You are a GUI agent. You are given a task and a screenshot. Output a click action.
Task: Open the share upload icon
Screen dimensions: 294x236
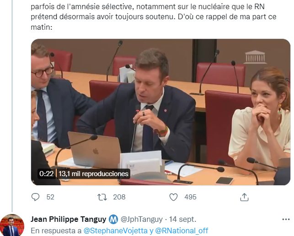[x=244, y=197]
